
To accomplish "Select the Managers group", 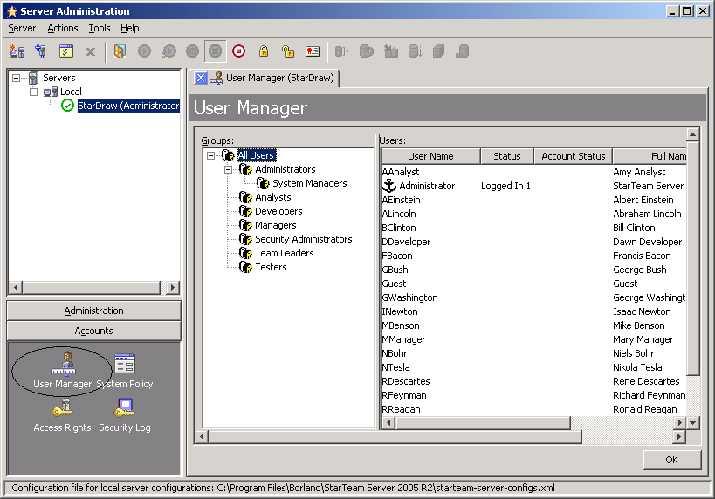I will tap(275, 225).
